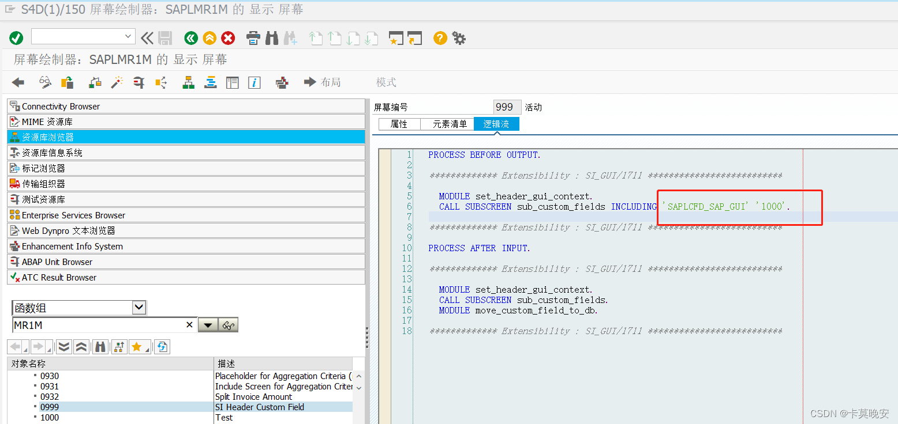Confirm with the green checkmark icon
Image resolution: width=898 pixels, height=424 pixels.
pos(16,38)
